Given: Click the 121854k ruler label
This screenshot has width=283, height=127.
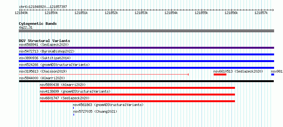Looking at the screenshot, I should tap(171, 13).
